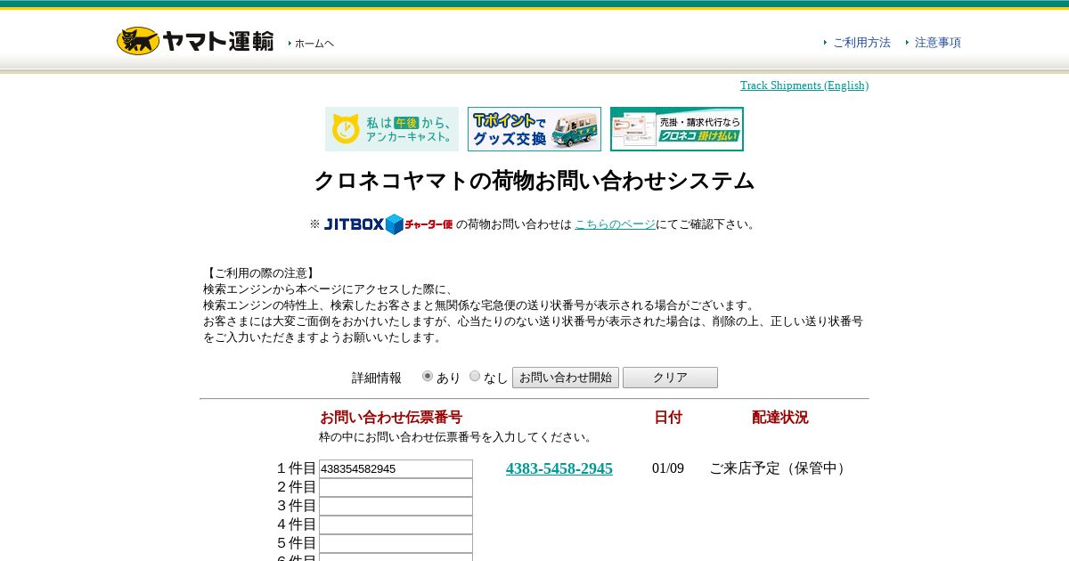
Task: Follow the こちらのページ link
Action: click(615, 224)
